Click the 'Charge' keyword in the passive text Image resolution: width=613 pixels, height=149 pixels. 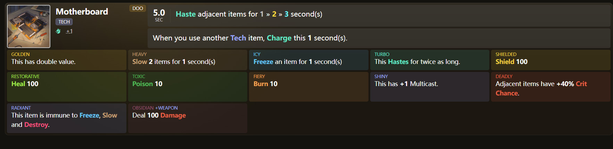coord(279,38)
